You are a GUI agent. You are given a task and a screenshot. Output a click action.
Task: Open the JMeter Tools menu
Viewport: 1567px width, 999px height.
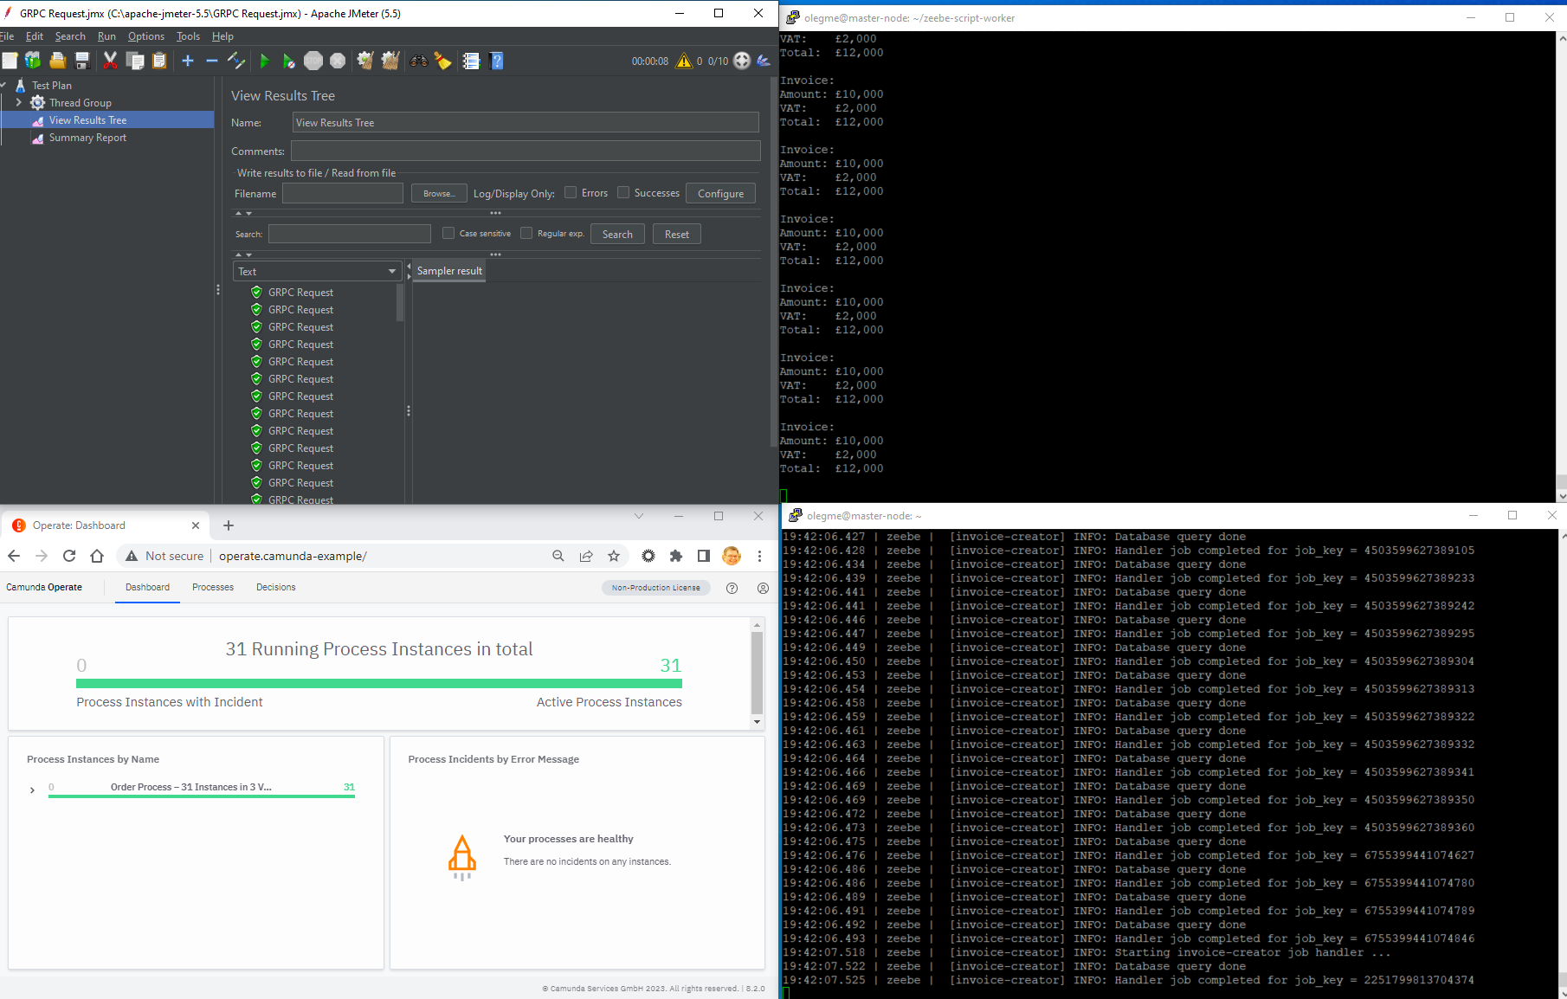(188, 36)
